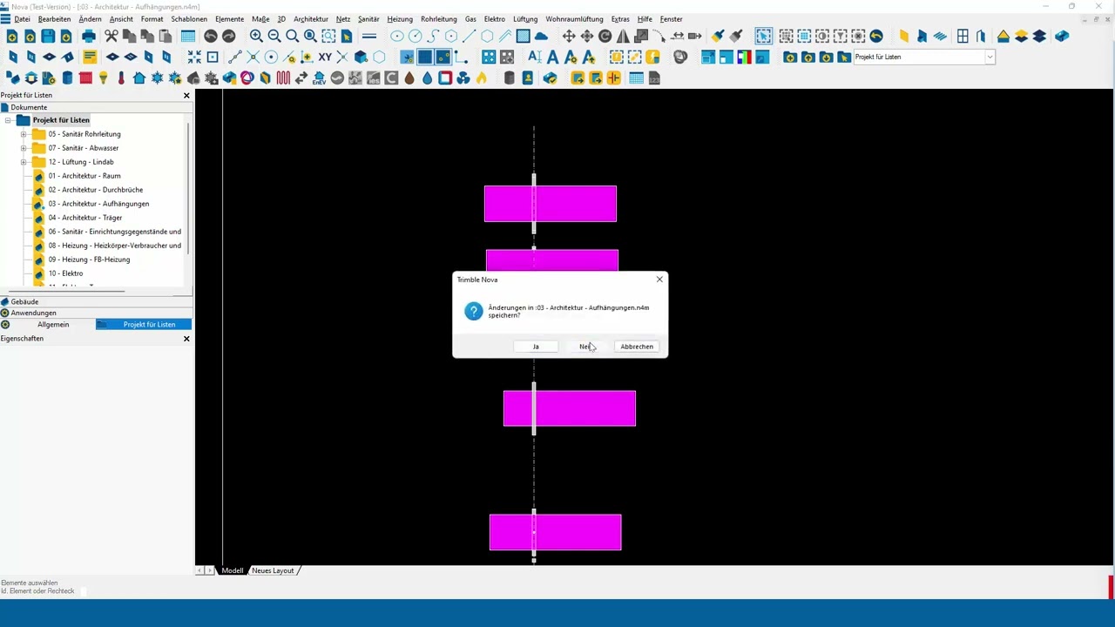Click the window element icon in architecture toolbar
Image resolution: width=1115 pixels, height=627 pixels.
click(963, 37)
